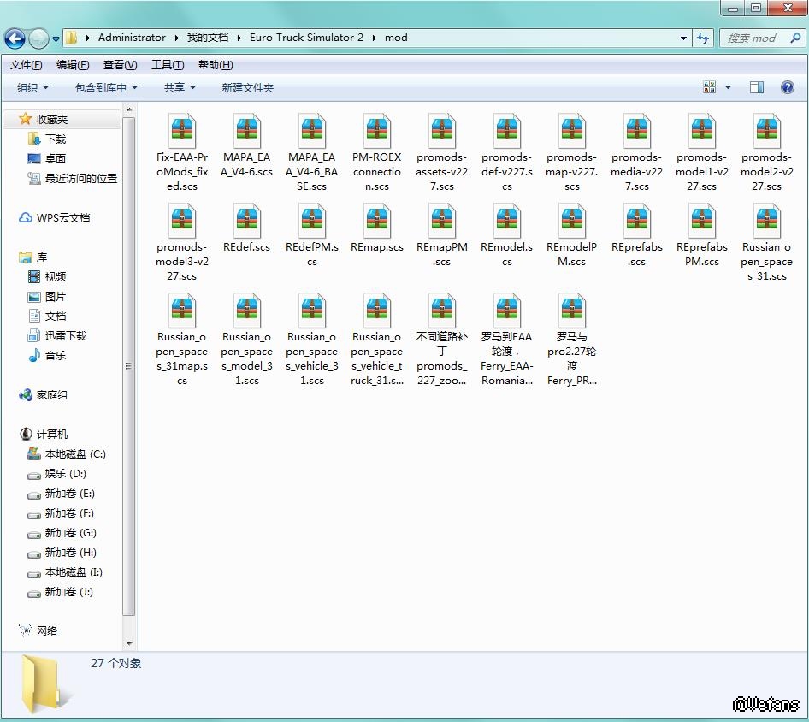Click the 新建文件夹 button
809x722 pixels.
tap(247, 87)
